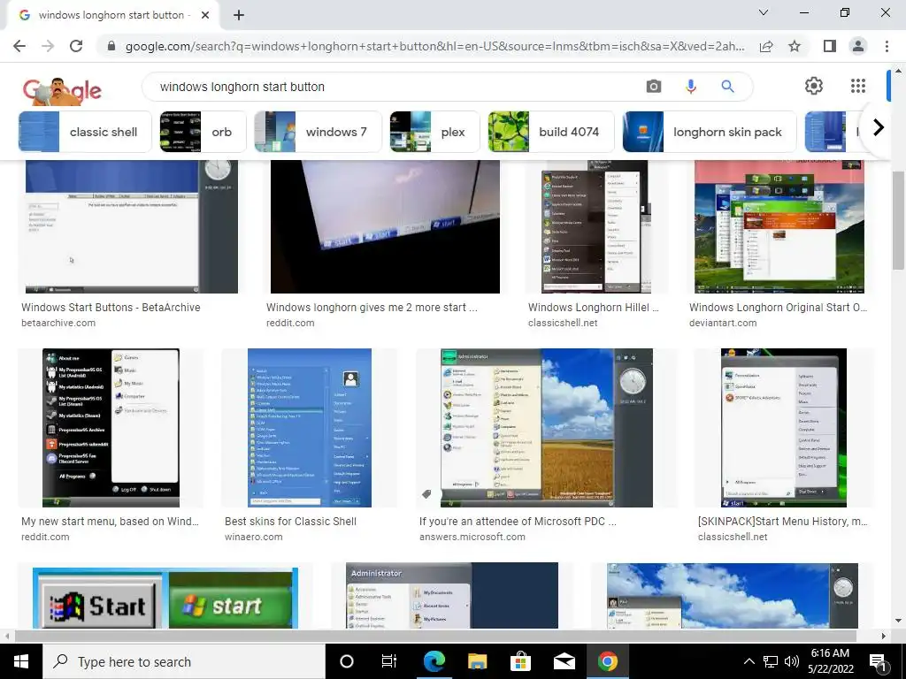Open File Explorer from taskbar

[x=477, y=661]
